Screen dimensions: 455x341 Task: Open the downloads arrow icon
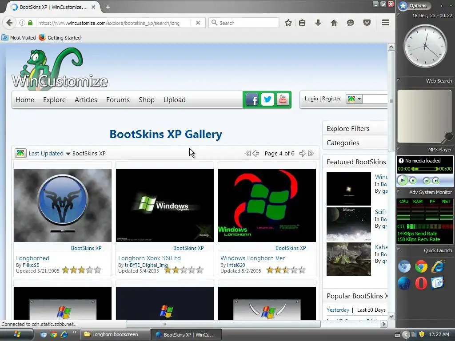[x=318, y=23]
